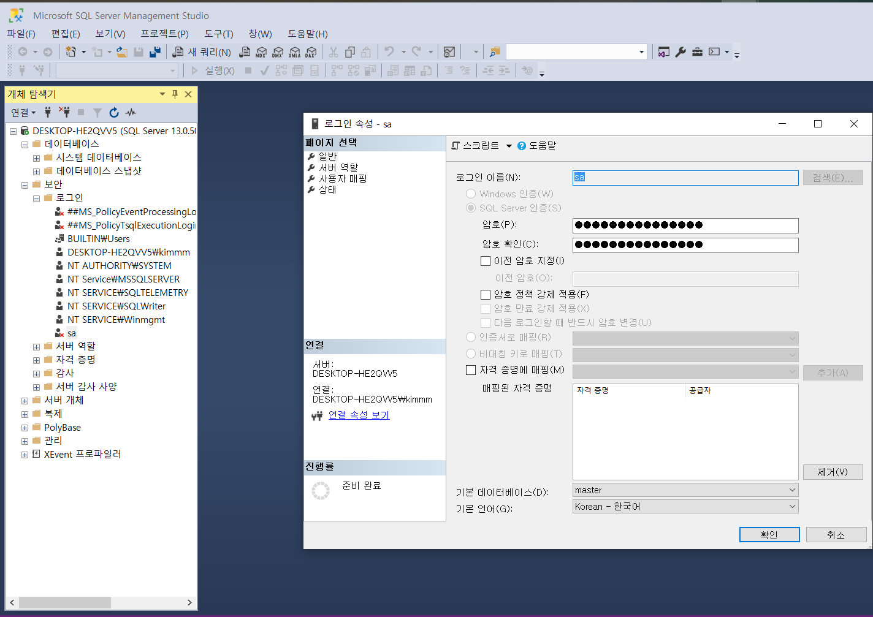Check the 이전 암호 지정 checkbox

coord(486,261)
